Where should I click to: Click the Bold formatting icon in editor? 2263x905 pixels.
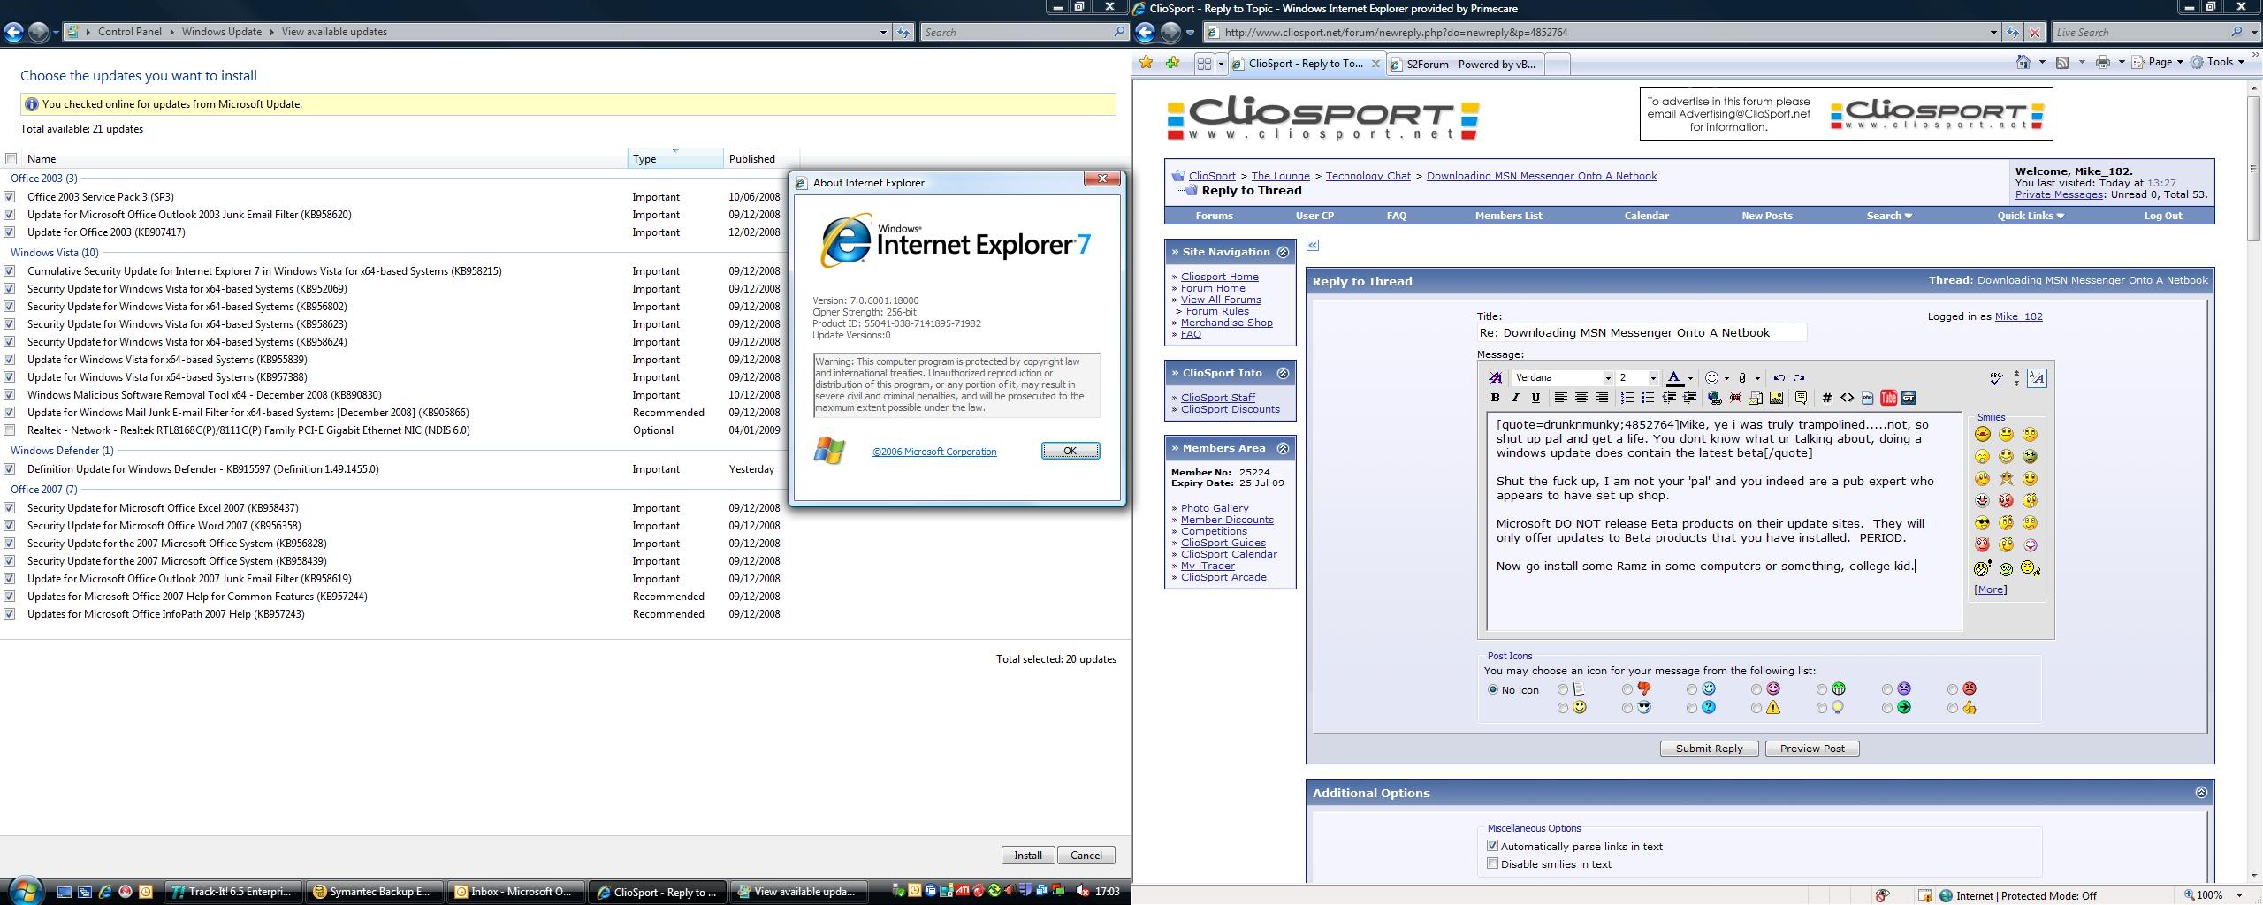click(1495, 399)
